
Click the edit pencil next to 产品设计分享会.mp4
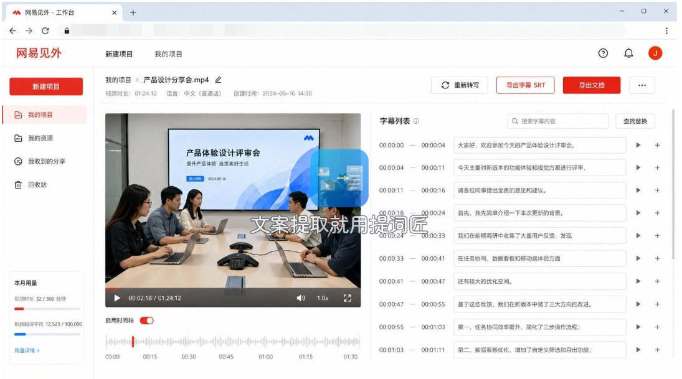tap(218, 80)
